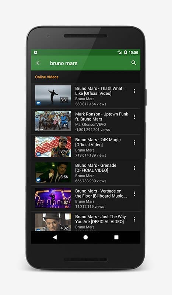Viewport: 172px width, 295px height.
Task: Tap the 4:02 duration badge
Action: (x=64, y=228)
